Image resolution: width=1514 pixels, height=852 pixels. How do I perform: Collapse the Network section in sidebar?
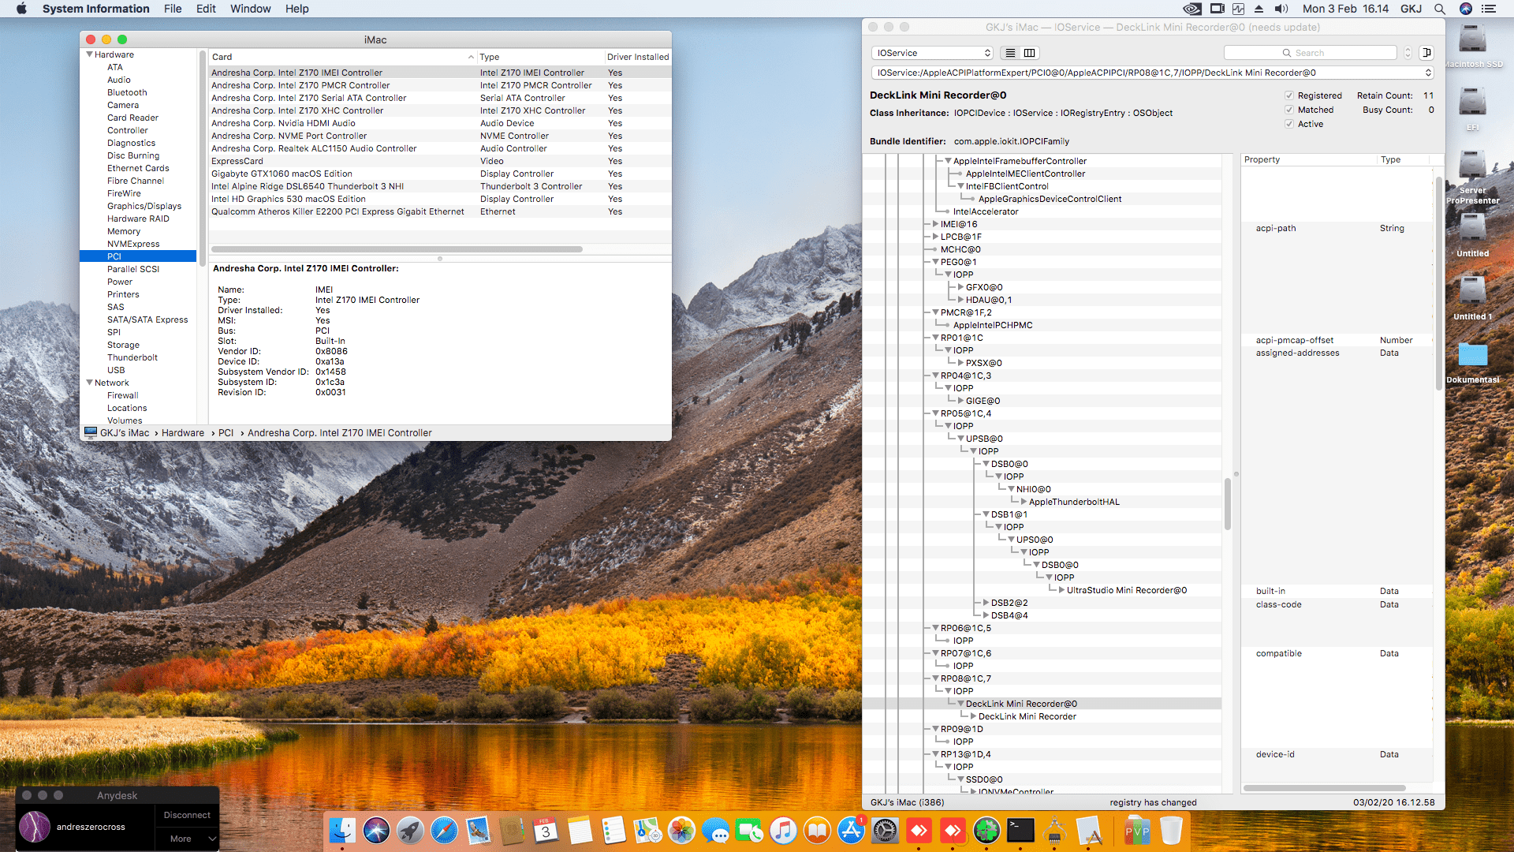tap(90, 383)
